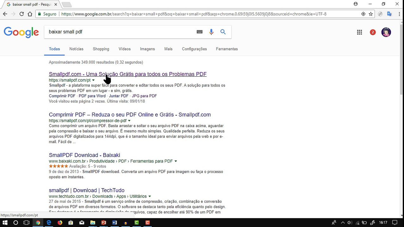Open Mail app from taskbar
The height and width of the screenshot is (227, 404).
click(82, 223)
